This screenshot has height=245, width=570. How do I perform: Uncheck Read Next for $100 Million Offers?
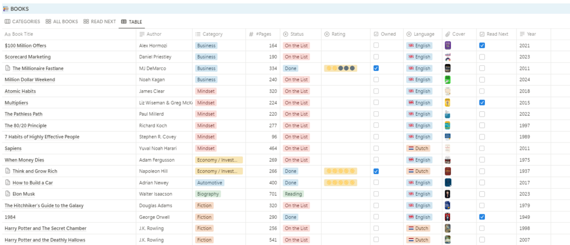[x=482, y=45]
